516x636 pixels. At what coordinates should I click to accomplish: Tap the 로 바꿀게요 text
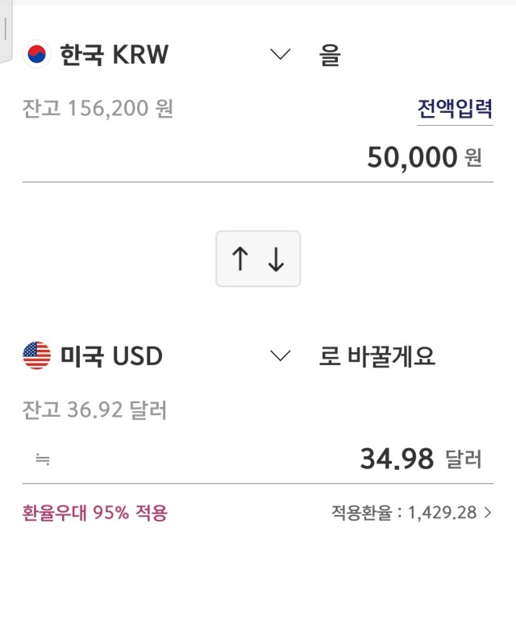pos(377,356)
